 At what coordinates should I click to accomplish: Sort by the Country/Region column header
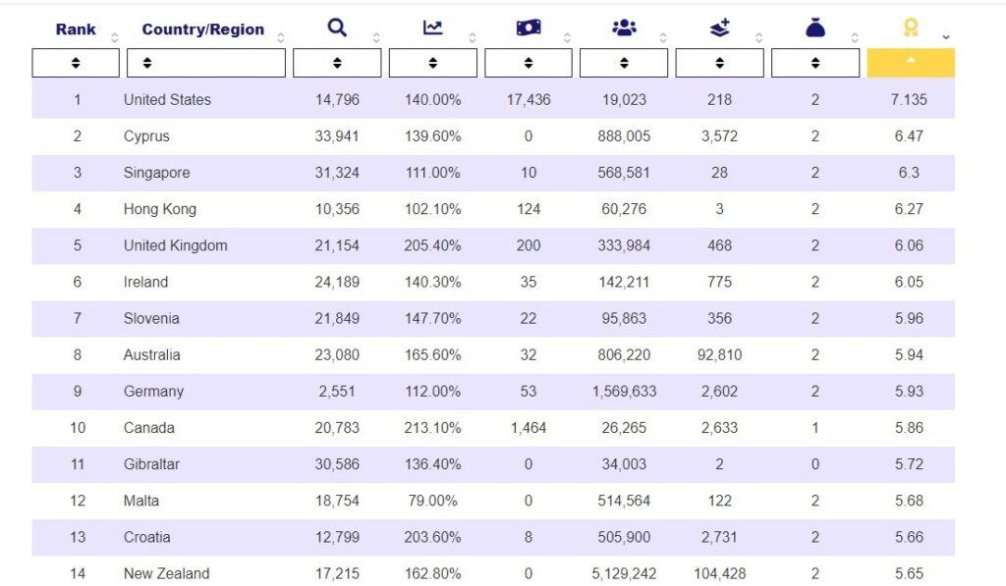202,28
